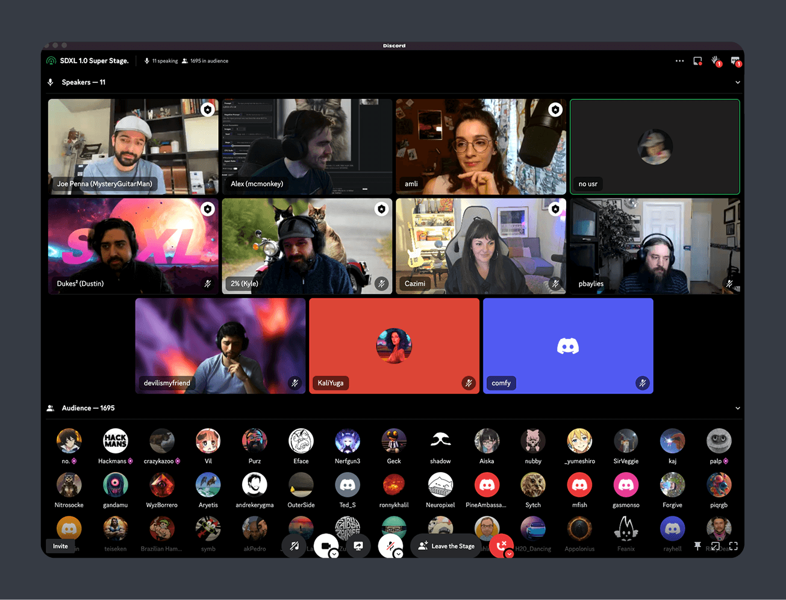
Task: Open the raised hands speaker requests
Action: click(716, 61)
